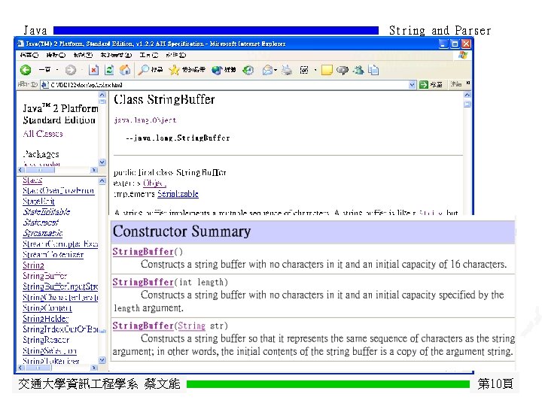Open the StreamCorruptedException class link

coord(60,244)
